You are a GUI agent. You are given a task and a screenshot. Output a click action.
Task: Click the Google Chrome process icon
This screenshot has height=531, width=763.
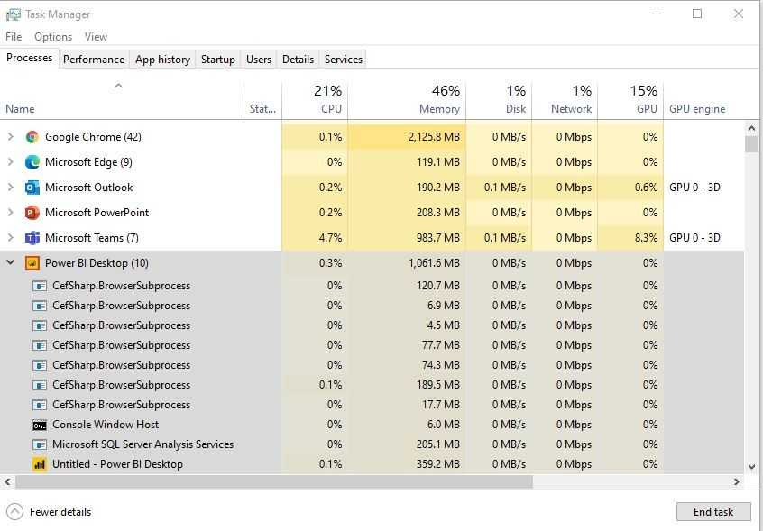(x=32, y=137)
